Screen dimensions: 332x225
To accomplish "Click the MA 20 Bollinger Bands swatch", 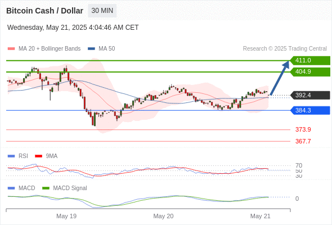I will pos(11,49).
